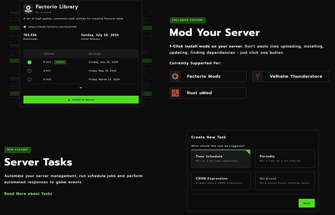
Task: Click the 783,436 downloads count
Action: 30,35
